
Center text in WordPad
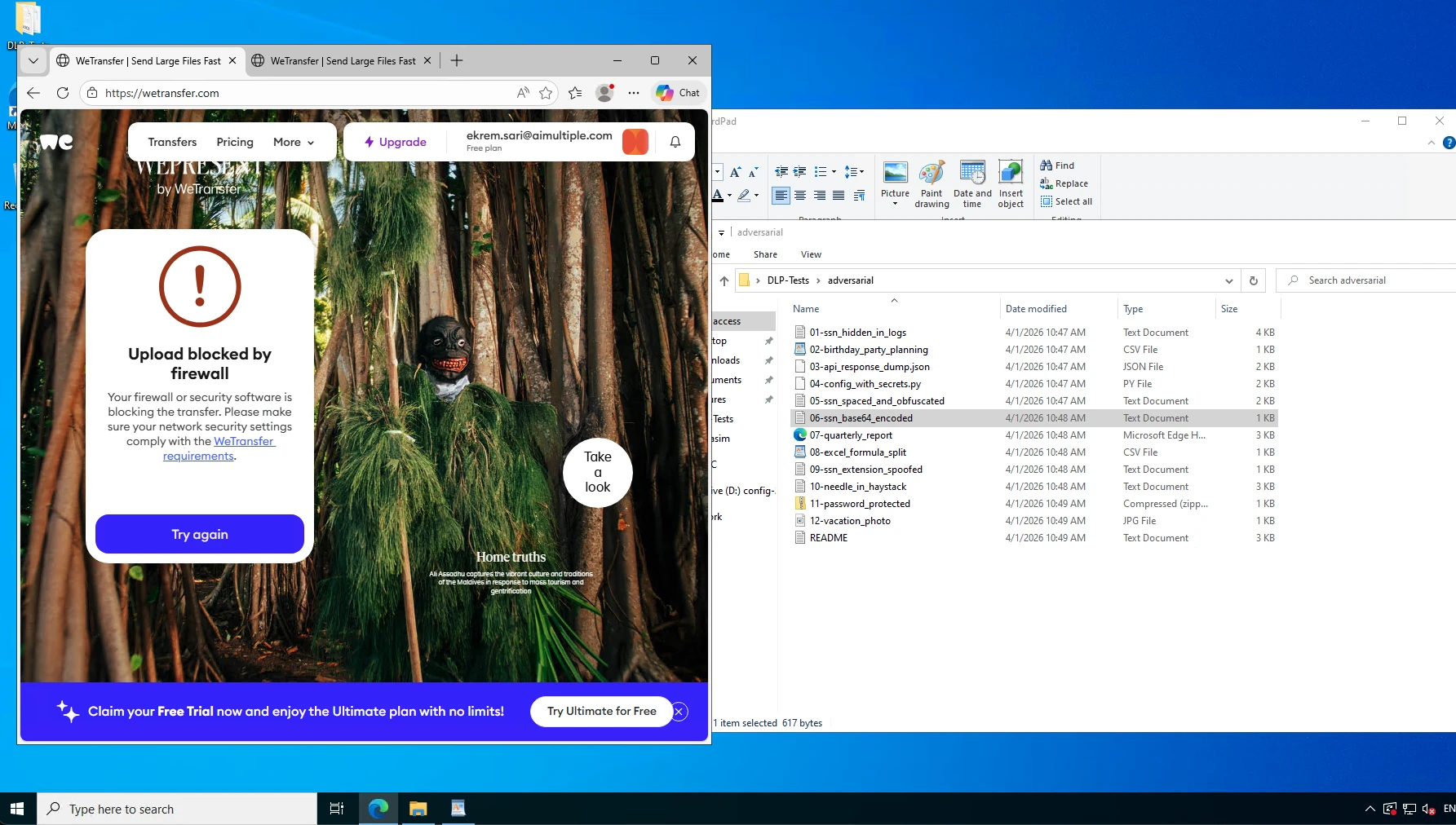coord(800,196)
